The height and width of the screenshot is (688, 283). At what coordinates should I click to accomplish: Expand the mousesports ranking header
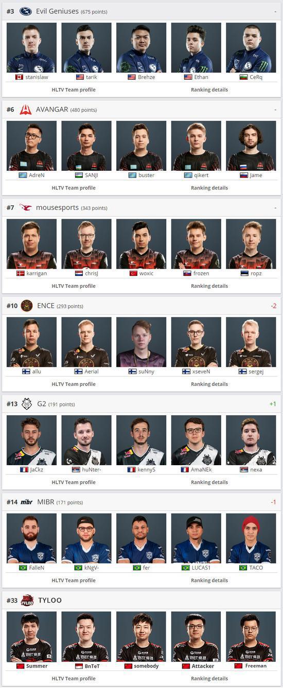click(x=141, y=207)
